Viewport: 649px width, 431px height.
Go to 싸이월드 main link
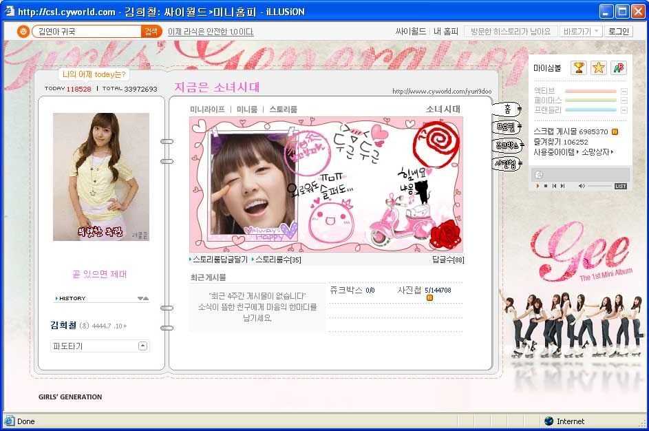click(411, 32)
